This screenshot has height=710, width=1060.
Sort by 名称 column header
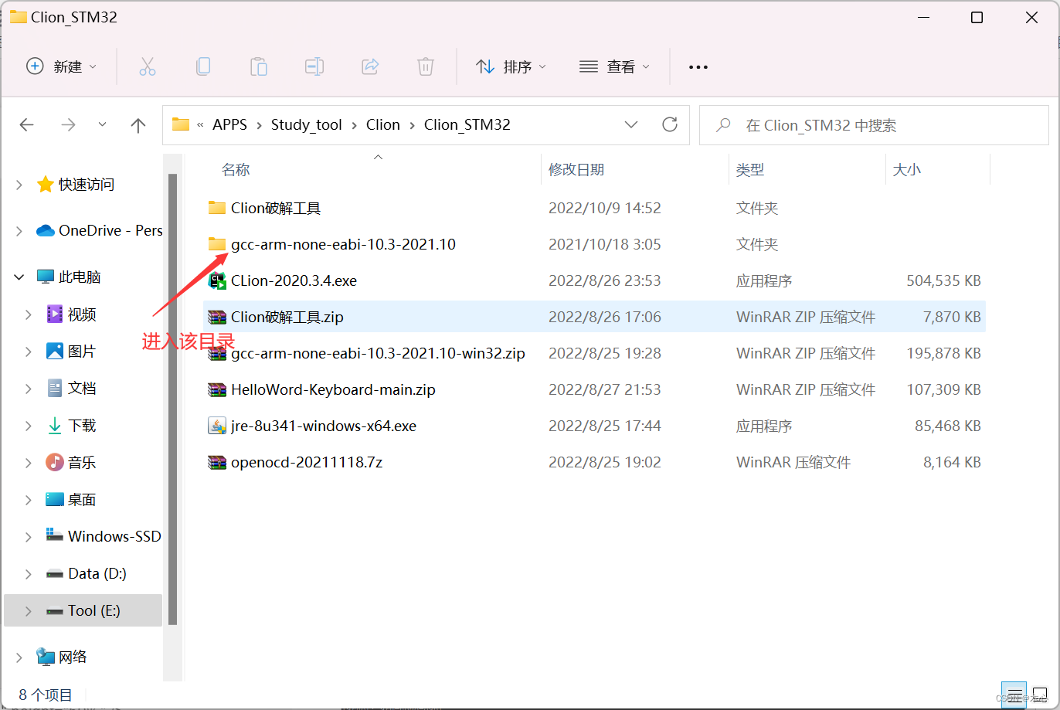tap(236, 170)
